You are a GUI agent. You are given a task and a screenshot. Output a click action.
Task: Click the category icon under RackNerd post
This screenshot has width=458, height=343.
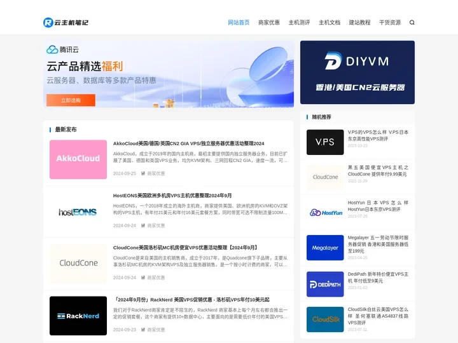pos(143,330)
